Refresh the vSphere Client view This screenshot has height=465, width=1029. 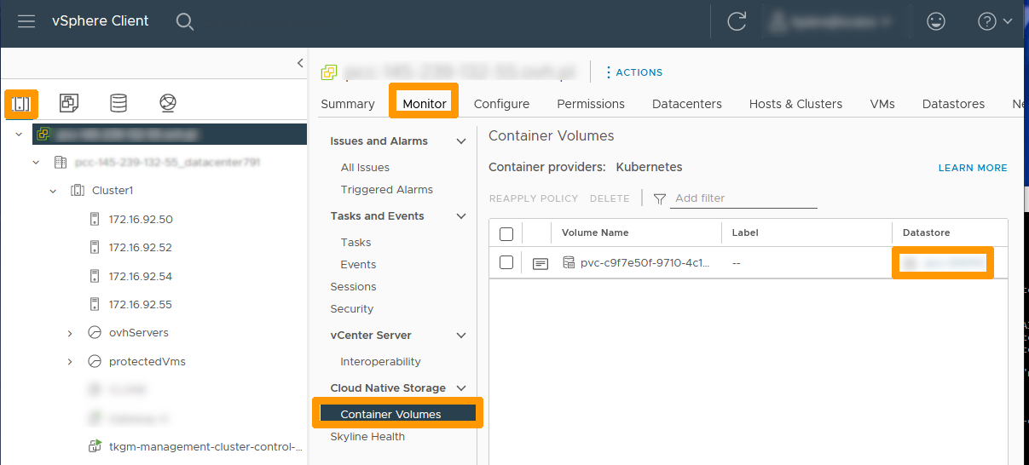pos(737,21)
